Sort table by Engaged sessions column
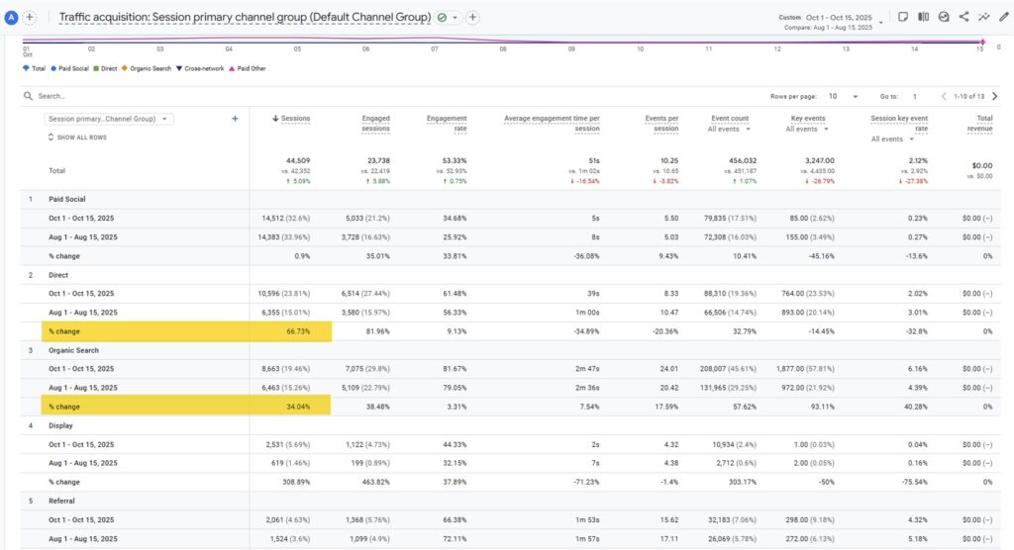This screenshot has height=550, width=1014. point(375,123)
